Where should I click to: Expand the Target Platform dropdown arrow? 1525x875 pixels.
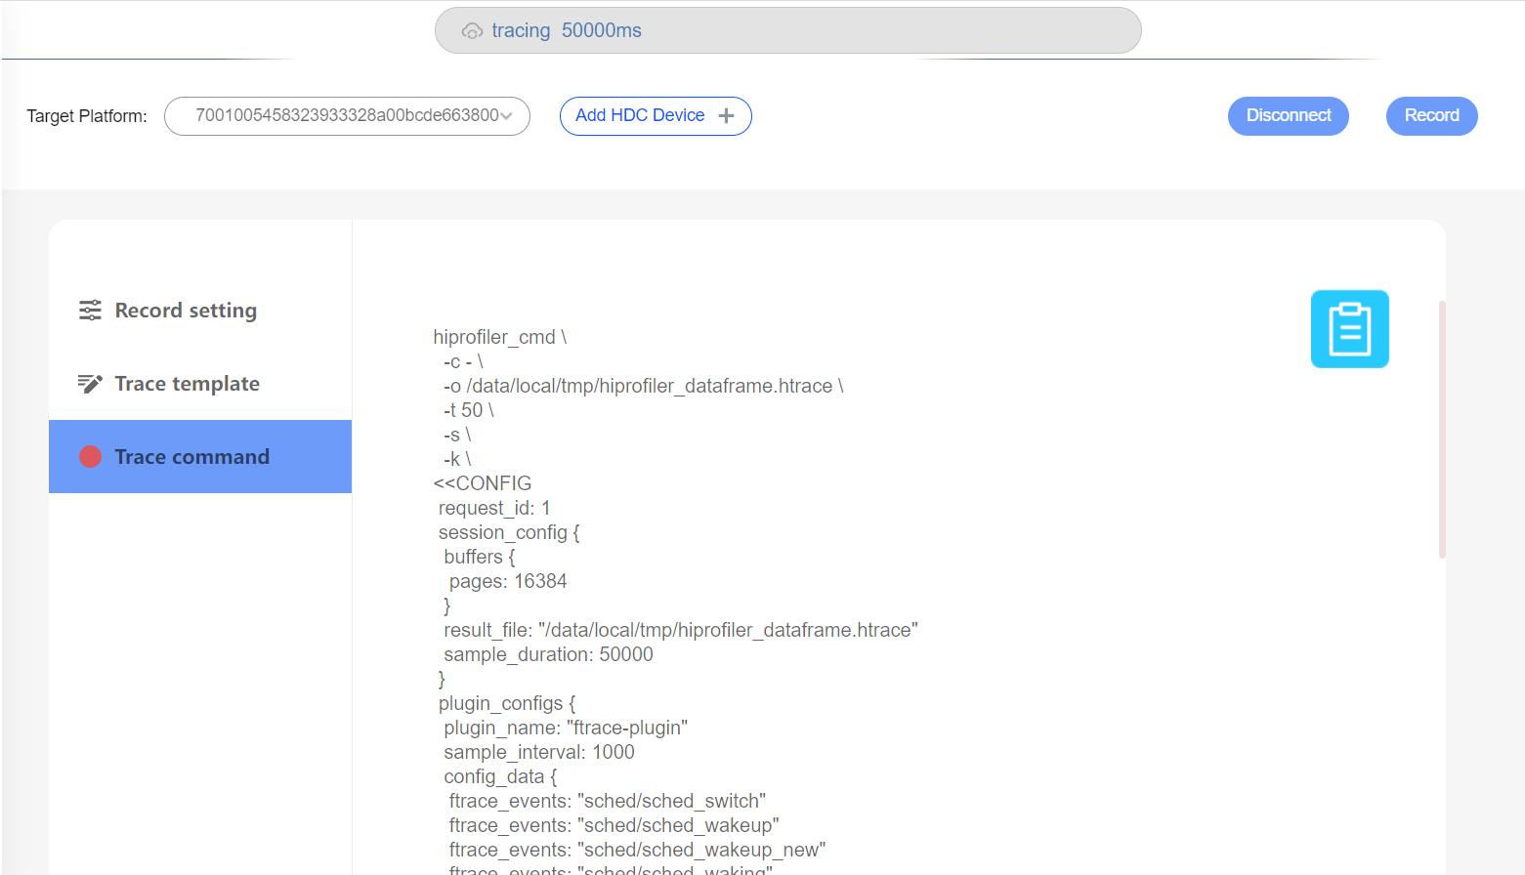506,116
